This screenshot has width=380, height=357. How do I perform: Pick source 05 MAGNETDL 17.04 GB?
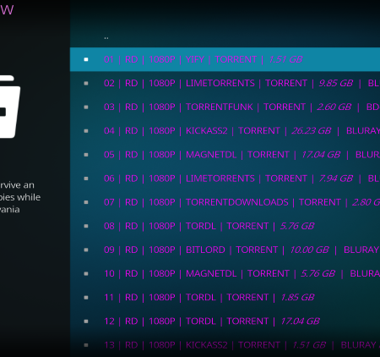pos(225,155)
